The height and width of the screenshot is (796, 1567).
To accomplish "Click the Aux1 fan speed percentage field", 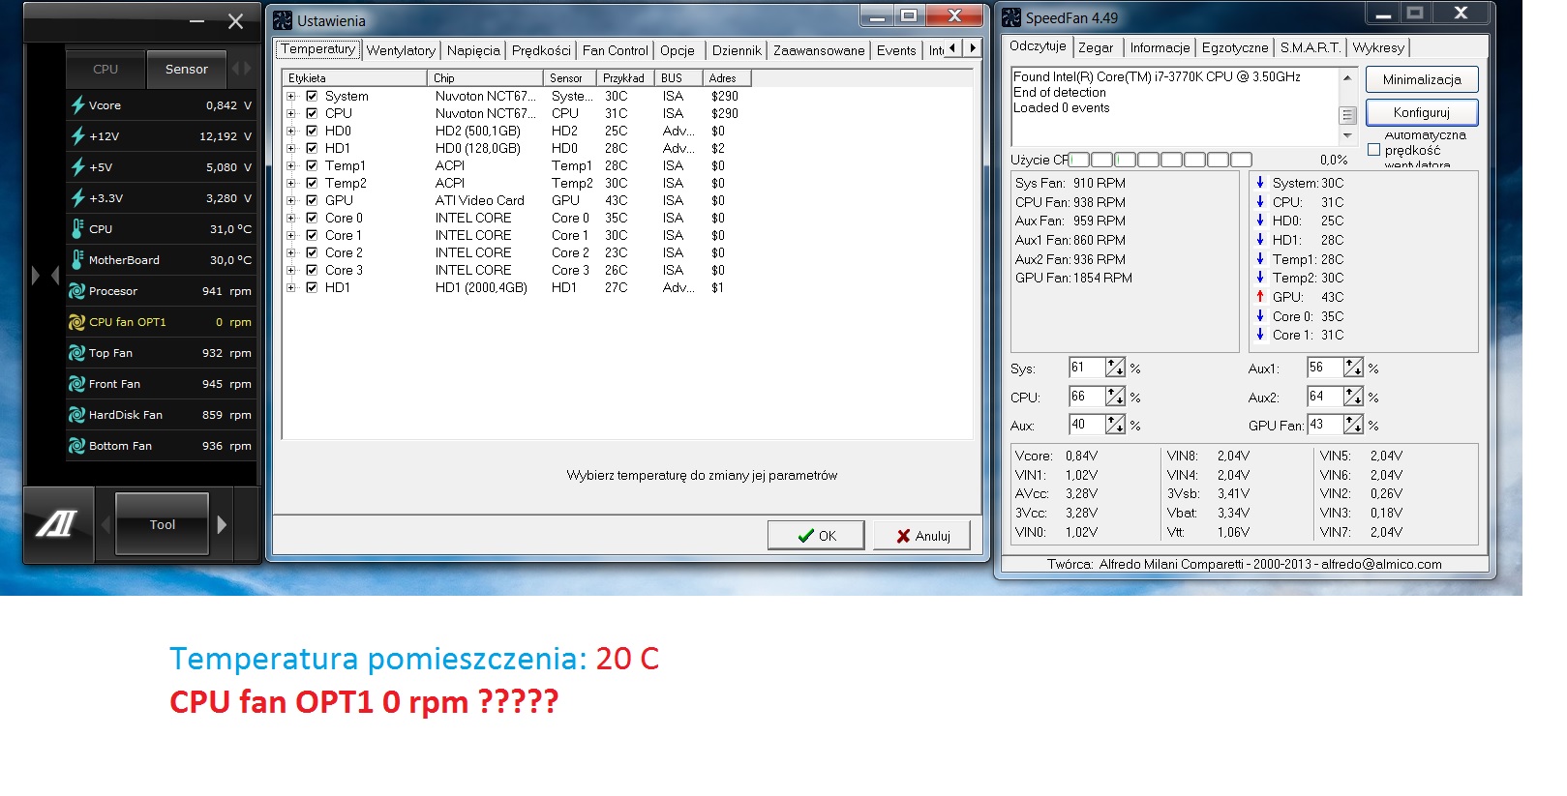I will tap(1325, 368).
